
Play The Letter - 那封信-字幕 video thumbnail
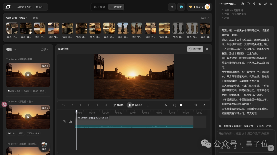coord(28,75)
